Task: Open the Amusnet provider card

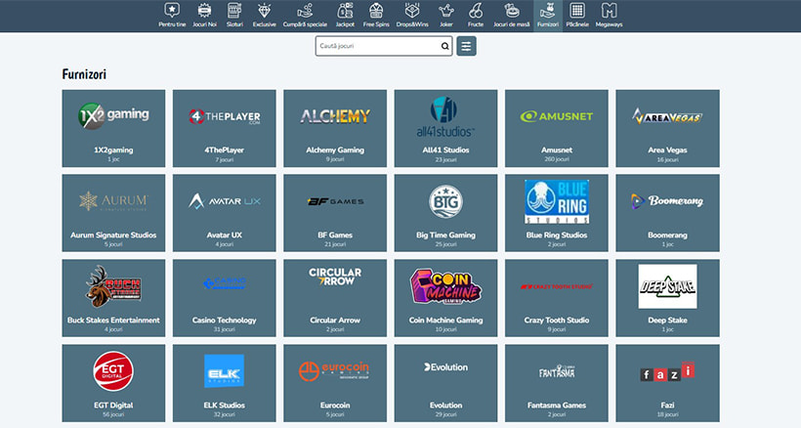Action: pos(557,128)
